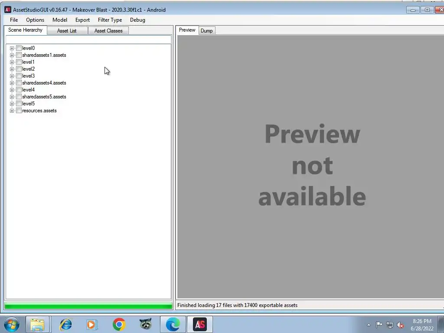Click the 'Finished loading 17 files' status text

[x=237, y=305]
